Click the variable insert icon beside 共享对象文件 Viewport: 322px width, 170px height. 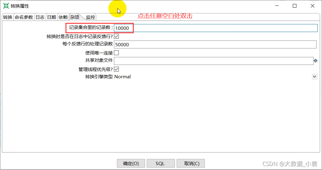pyautogui.click(x=316, y=61)
